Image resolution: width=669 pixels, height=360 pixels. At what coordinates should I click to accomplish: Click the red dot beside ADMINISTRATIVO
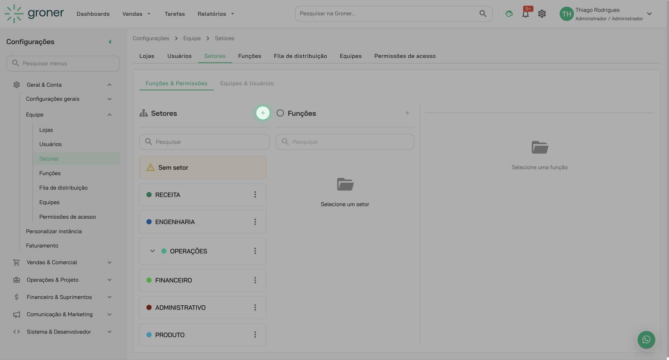coord(149,307)
